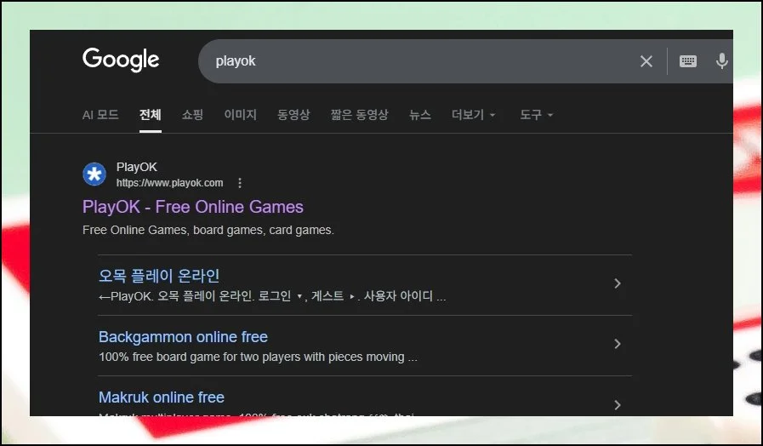The height and width of the screenshot is (446, 763).
Task: Select the 뉴스 tab
Action: (420, 115)
